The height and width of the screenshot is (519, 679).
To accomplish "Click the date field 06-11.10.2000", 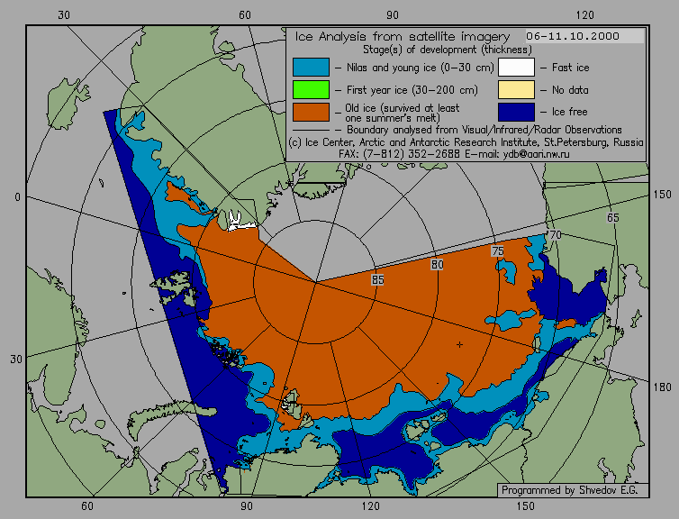I will coord(584,36).
